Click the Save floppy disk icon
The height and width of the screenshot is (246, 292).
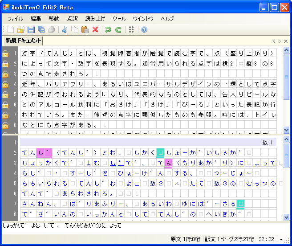(x=31, y=29)
